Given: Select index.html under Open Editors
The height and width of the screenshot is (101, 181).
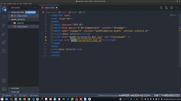Looking at the screenshot, I should coord(22,16).
